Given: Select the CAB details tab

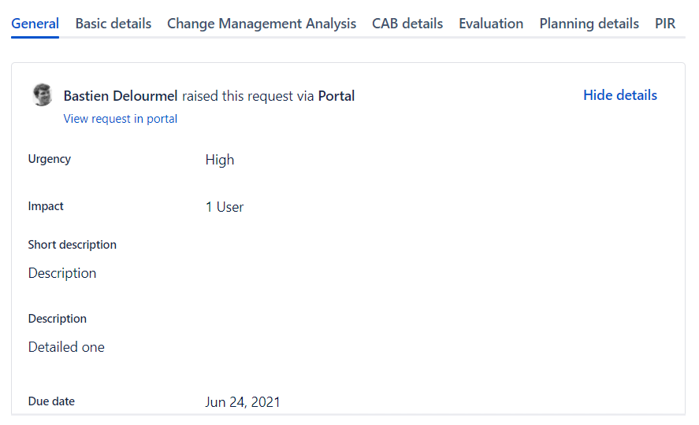Looking at the screenshot, I should click(407, 24).
